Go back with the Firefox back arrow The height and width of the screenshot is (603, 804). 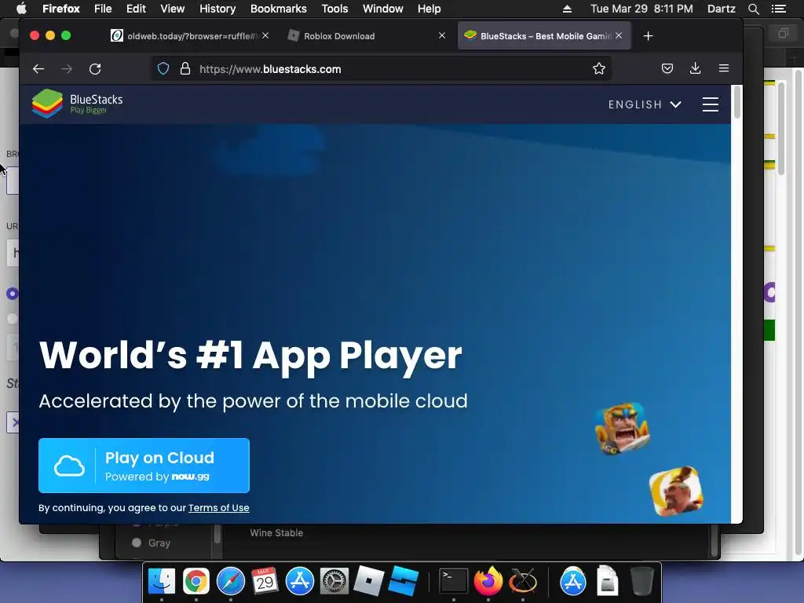click(x=38, y=69)
